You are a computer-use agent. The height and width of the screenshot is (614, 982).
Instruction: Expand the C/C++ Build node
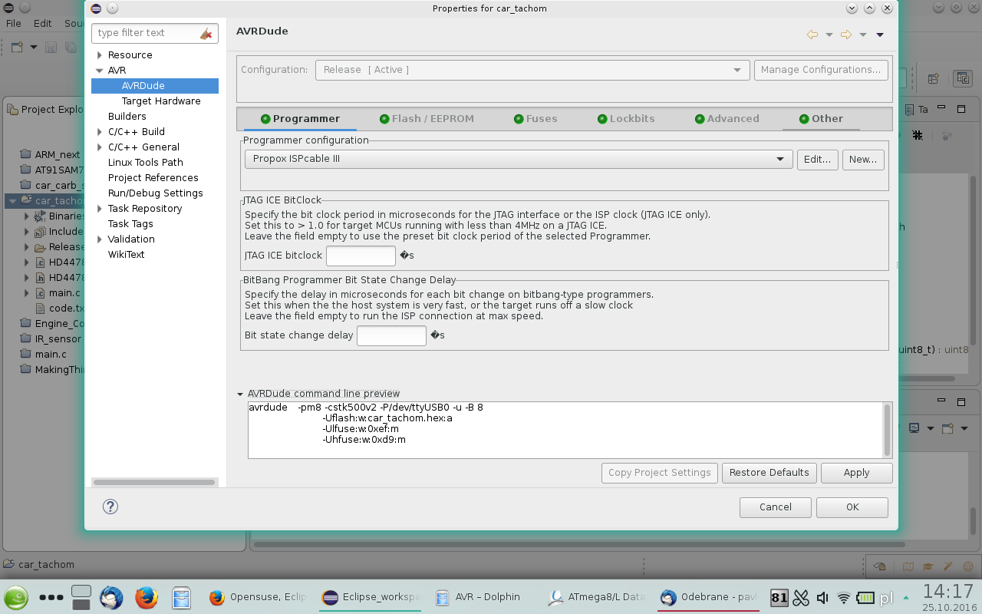pyautogui.click(x=100, y=132)
